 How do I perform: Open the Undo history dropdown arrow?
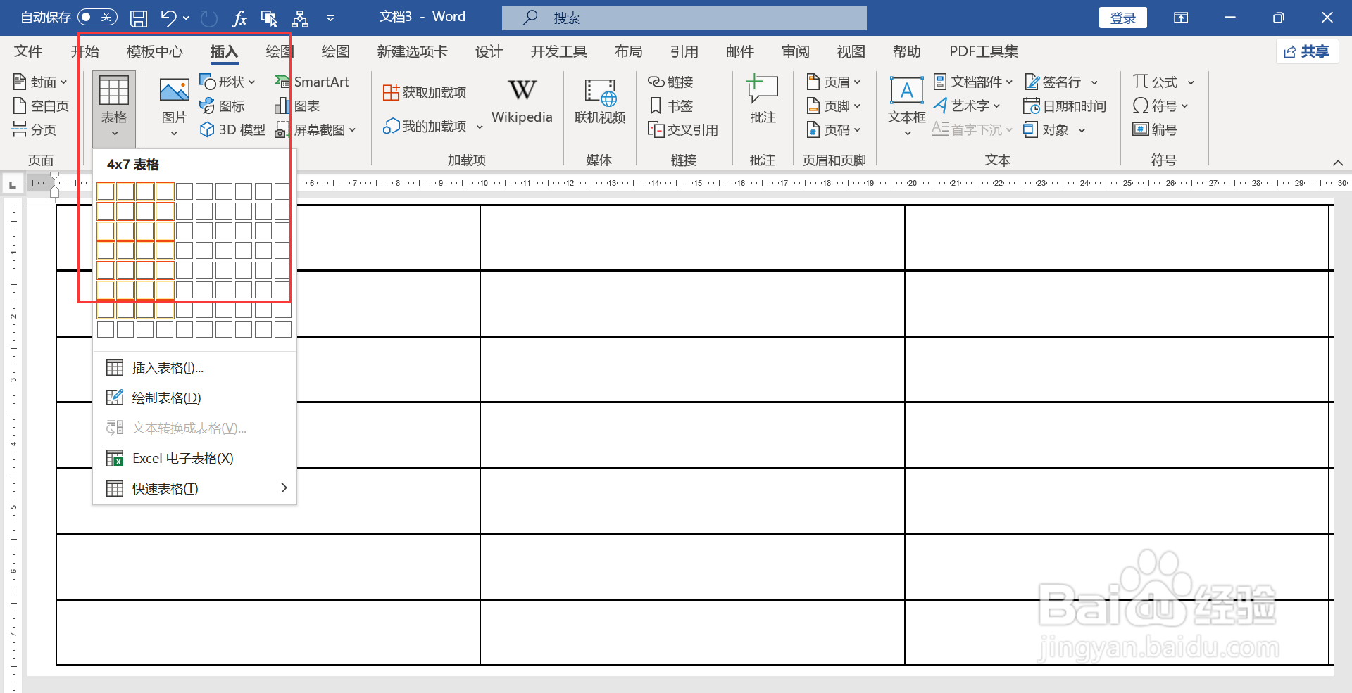click(186, 18)
